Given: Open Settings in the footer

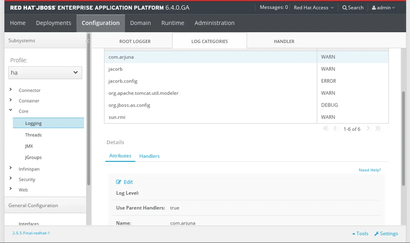Looking at the screenshot, I should tap(386, 233).
